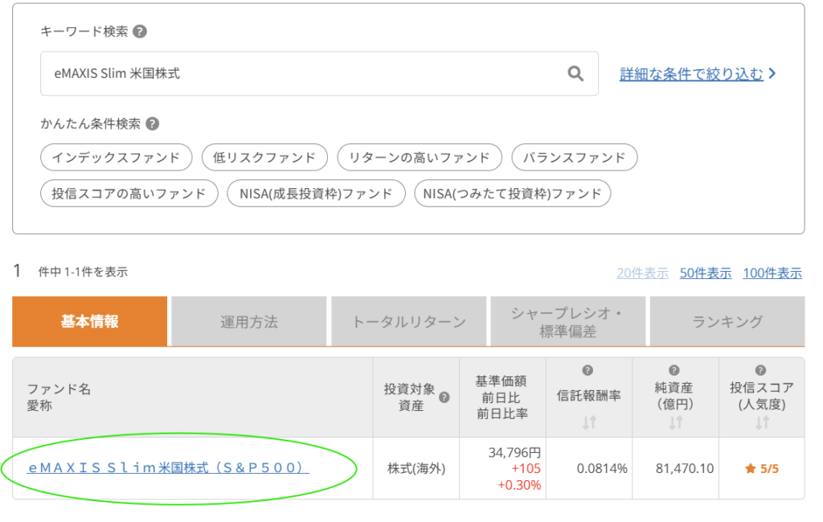Click the 34,796円 base price value

coord(514,452)
